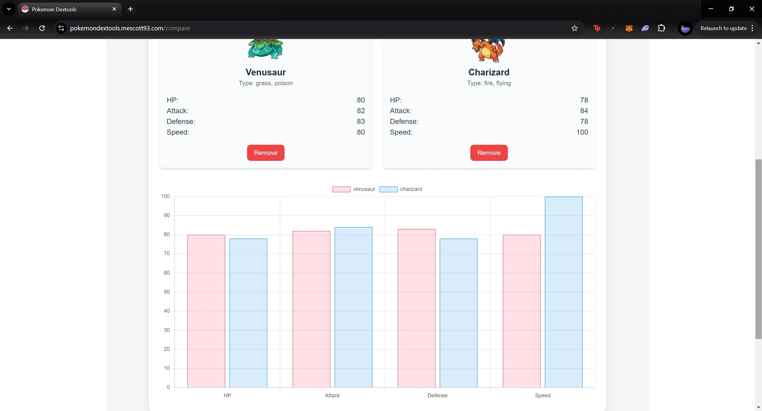Reload the Pokemon Dextools page

[x=42, y=28]
